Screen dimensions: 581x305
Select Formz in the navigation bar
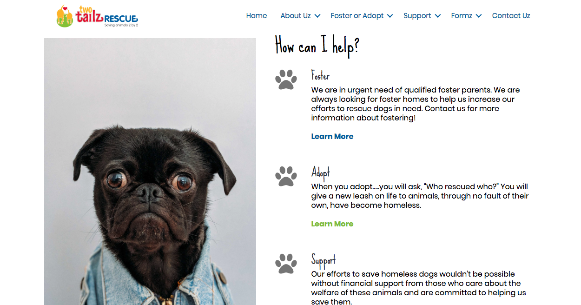click(462, 16)
